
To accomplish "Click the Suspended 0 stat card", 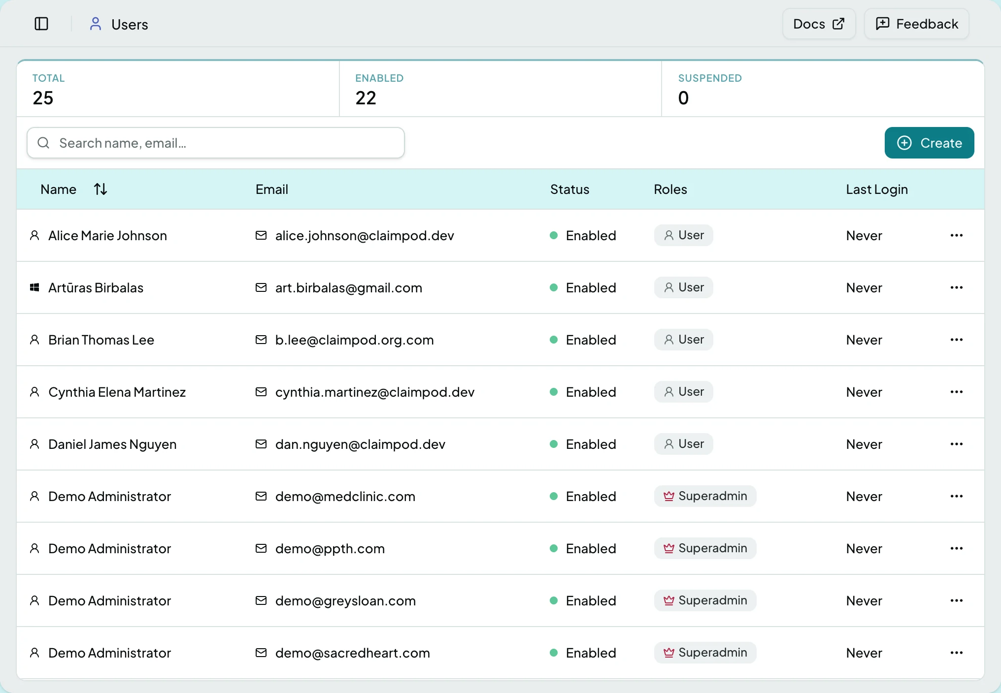I will pyautogui.click(x=823, y=89).
